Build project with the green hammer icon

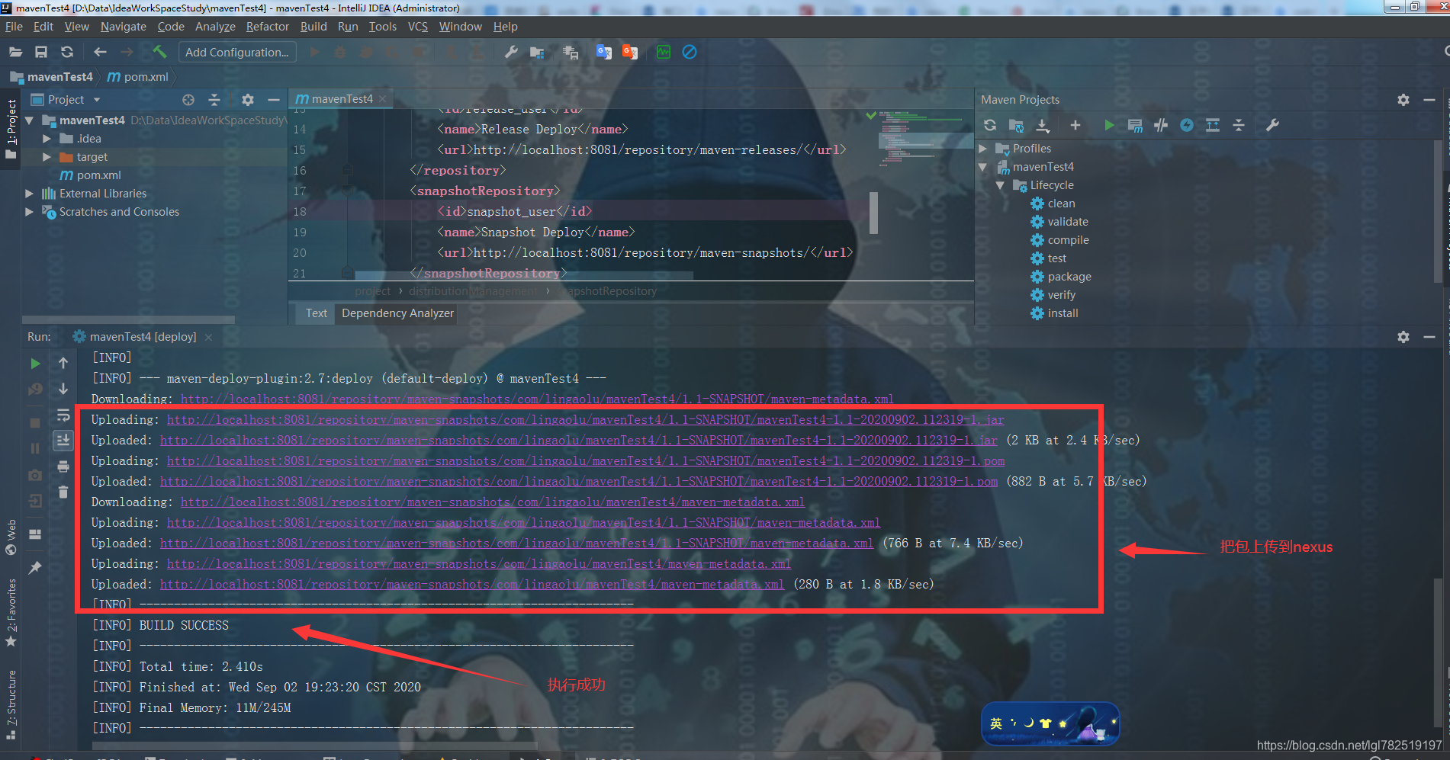pos(159,52)
